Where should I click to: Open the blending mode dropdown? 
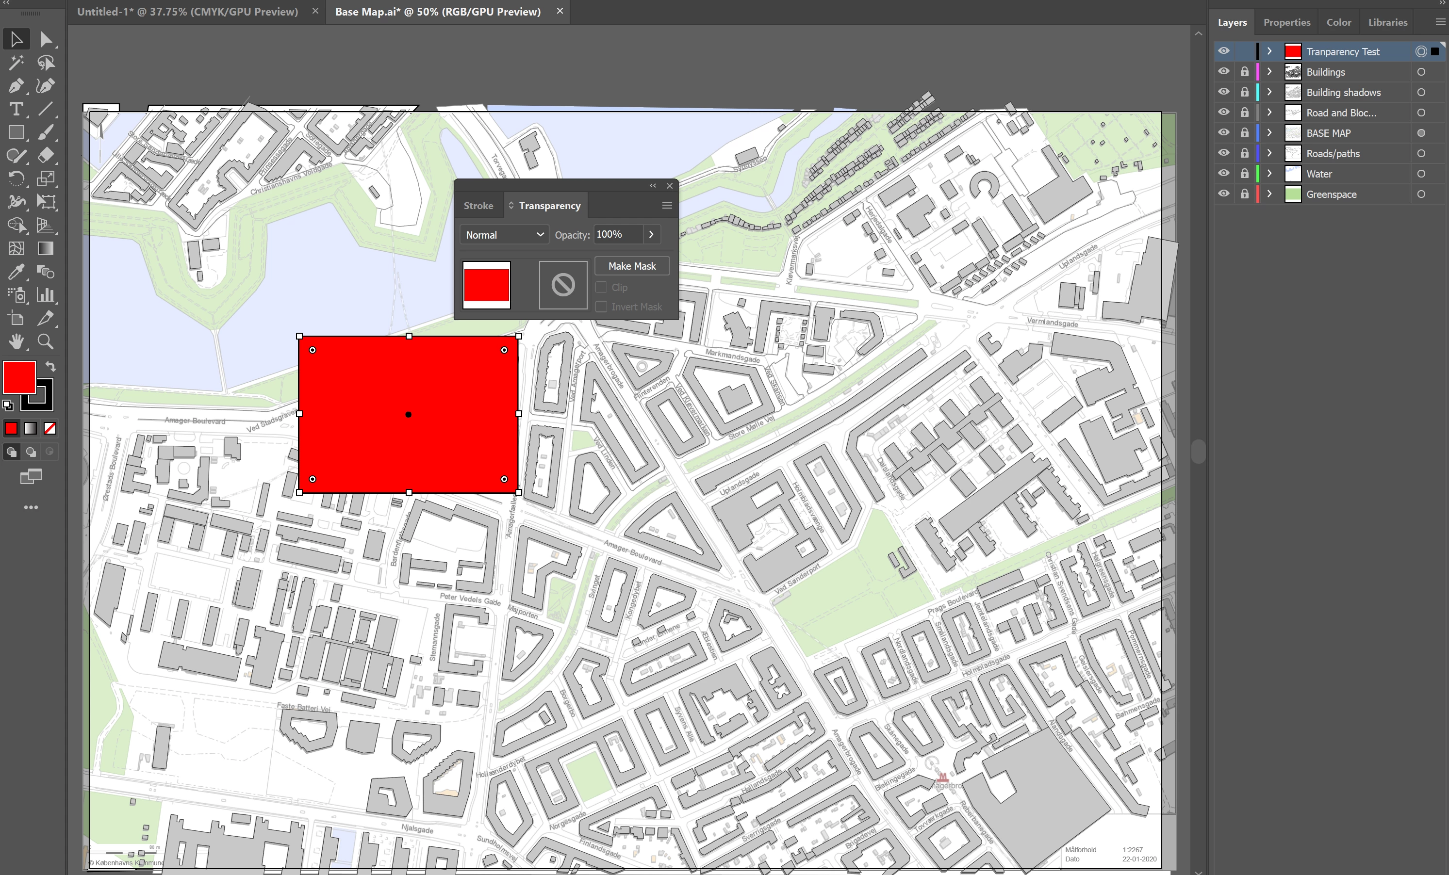coord(504,234)
